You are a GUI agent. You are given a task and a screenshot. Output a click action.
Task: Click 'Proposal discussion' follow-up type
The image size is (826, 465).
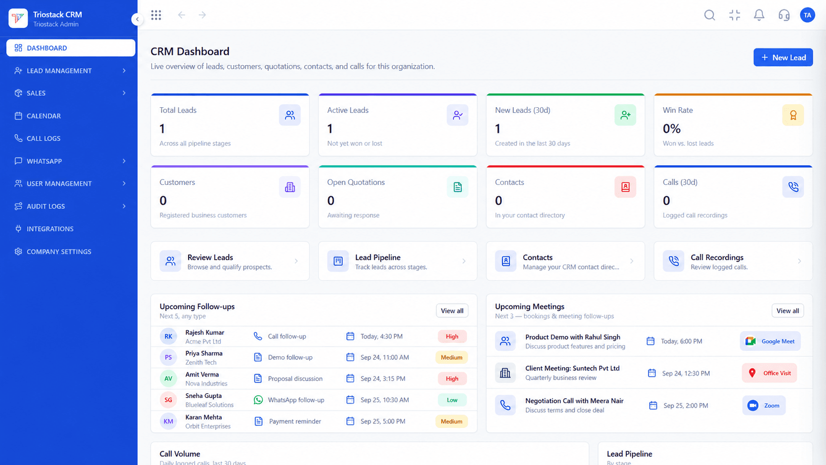pyautogui.click(x=295, y=379)
